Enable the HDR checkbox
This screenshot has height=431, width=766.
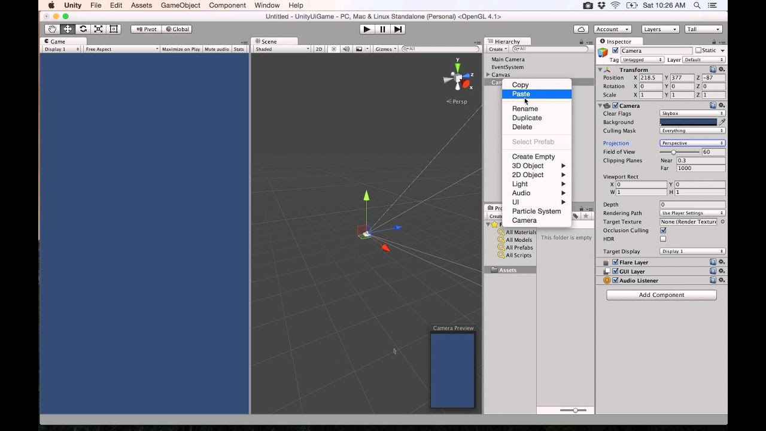click(663, 239)
